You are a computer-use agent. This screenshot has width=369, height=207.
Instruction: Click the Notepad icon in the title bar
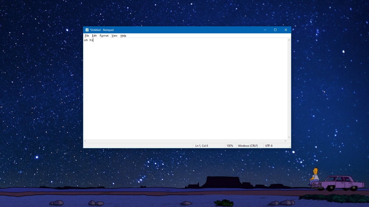tap(87, 30)
